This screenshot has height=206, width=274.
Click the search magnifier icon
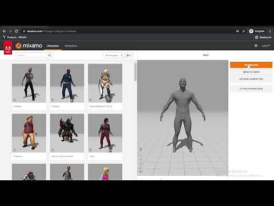pos(50,56)
